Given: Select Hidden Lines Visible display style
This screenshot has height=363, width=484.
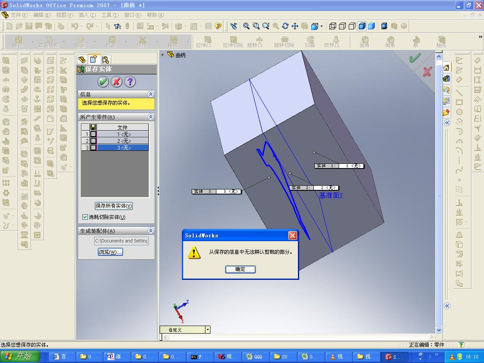Looking at the screenshot, I should pos(342,26).
